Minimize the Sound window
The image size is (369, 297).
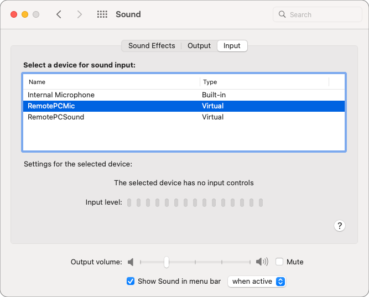click(x=25, y=14)
